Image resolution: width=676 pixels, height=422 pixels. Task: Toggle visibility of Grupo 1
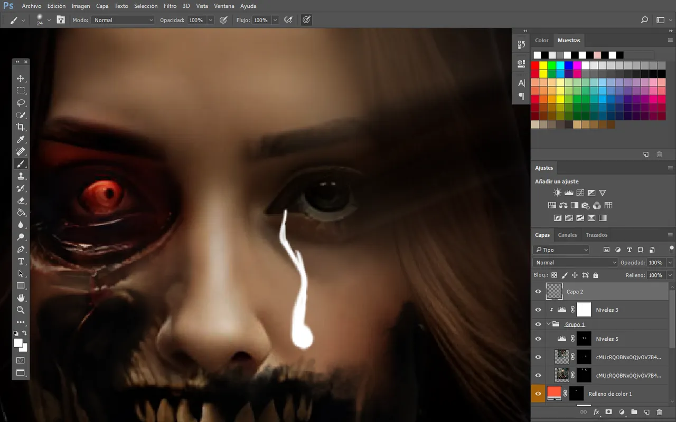(x=538, y=324)
